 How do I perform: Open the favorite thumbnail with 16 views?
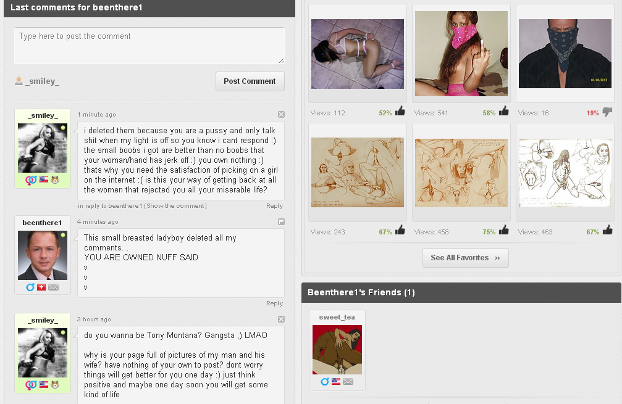point(565,54)
